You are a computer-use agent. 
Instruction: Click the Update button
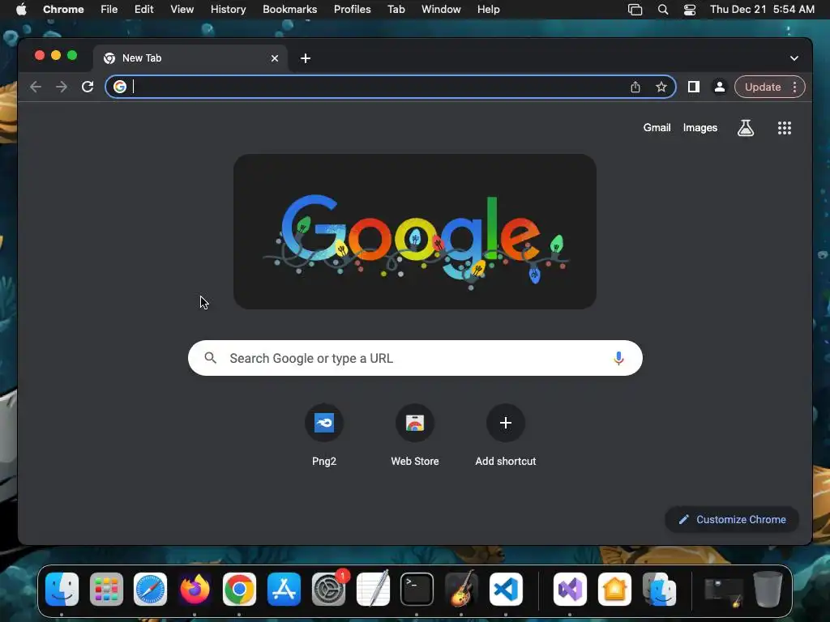pos(762,87)
